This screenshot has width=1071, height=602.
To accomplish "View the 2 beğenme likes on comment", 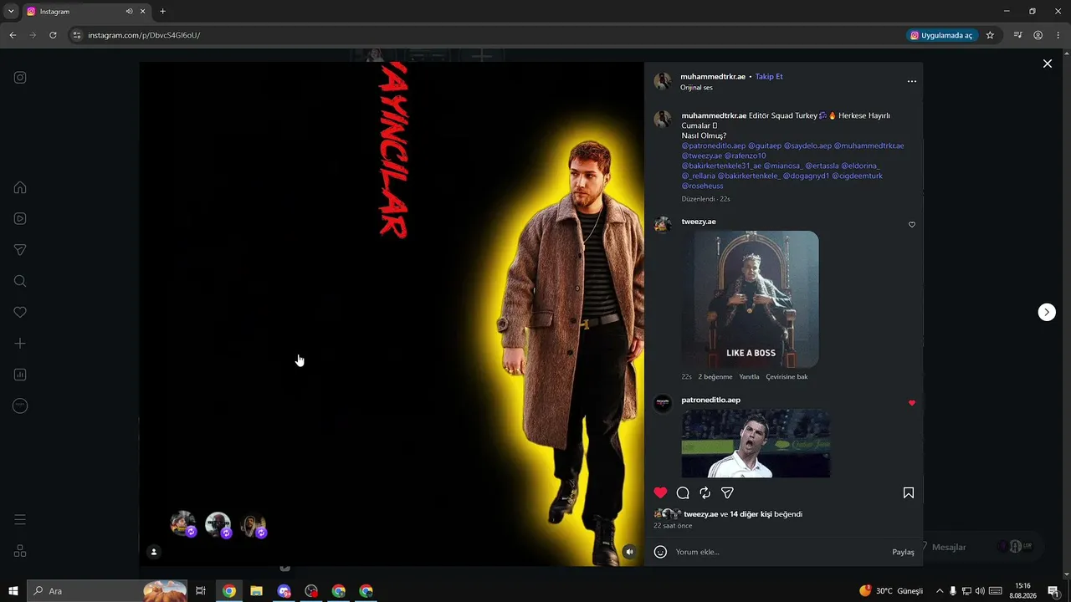I will click(715, 377).
